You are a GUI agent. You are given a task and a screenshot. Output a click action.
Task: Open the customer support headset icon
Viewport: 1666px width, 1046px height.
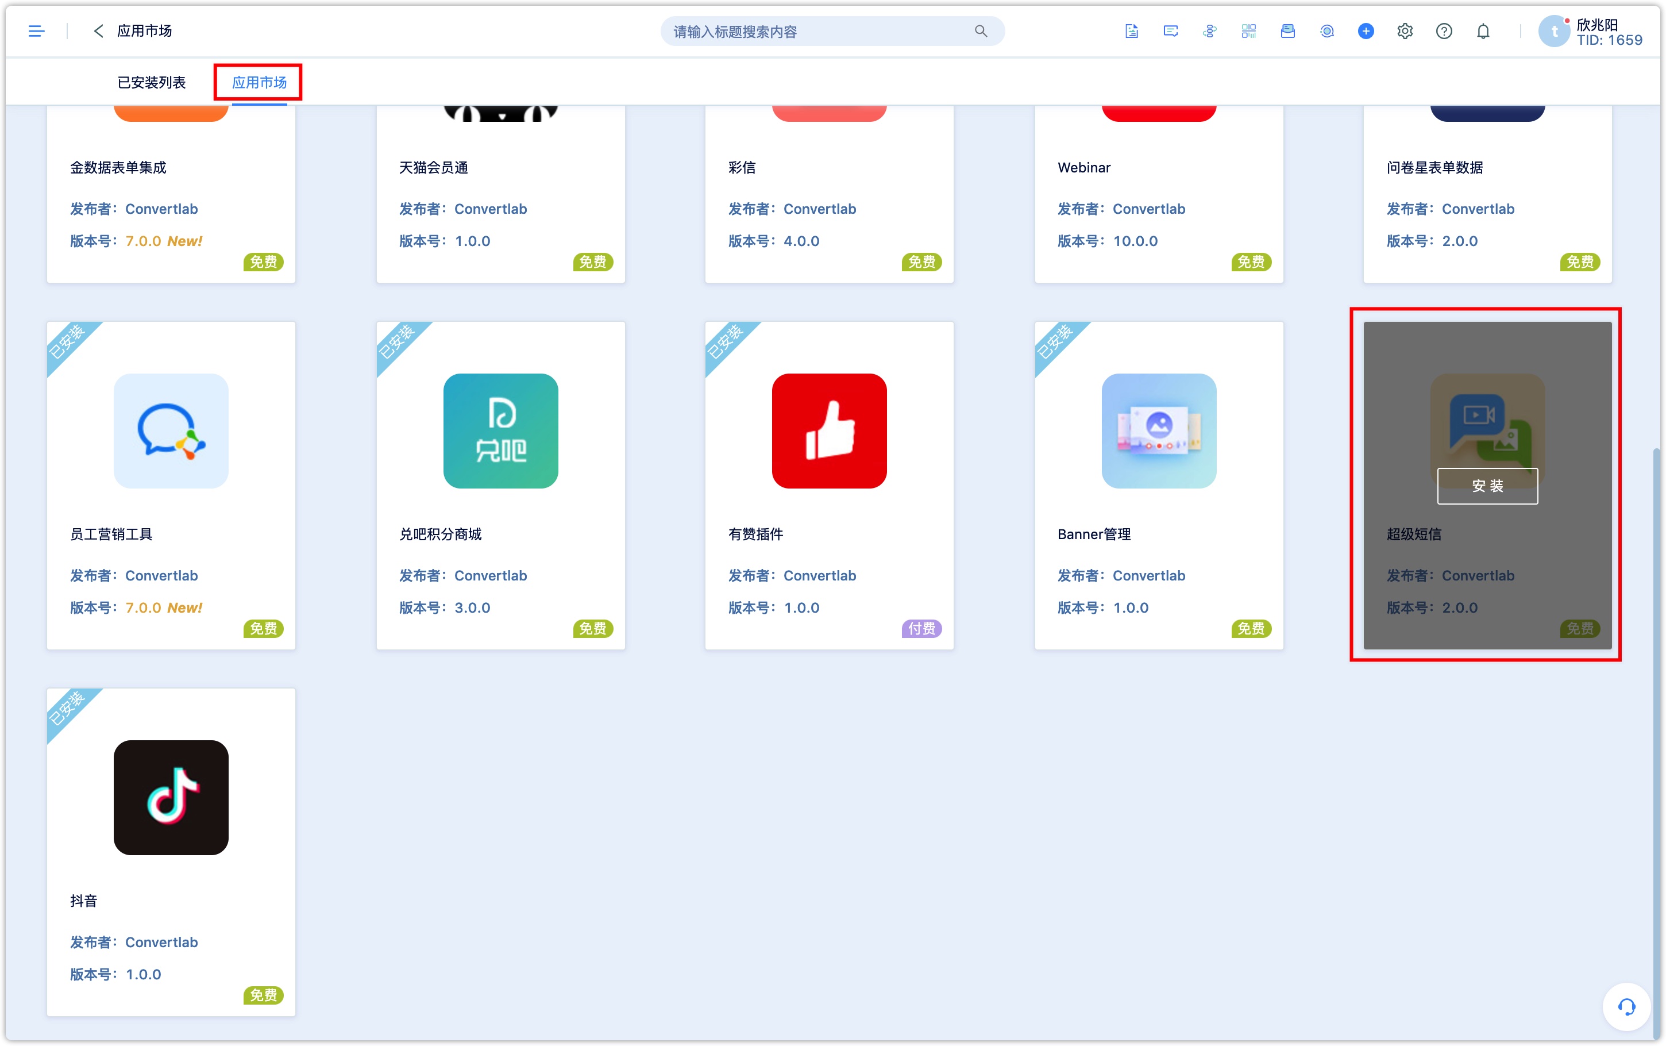point(1626,1007)
